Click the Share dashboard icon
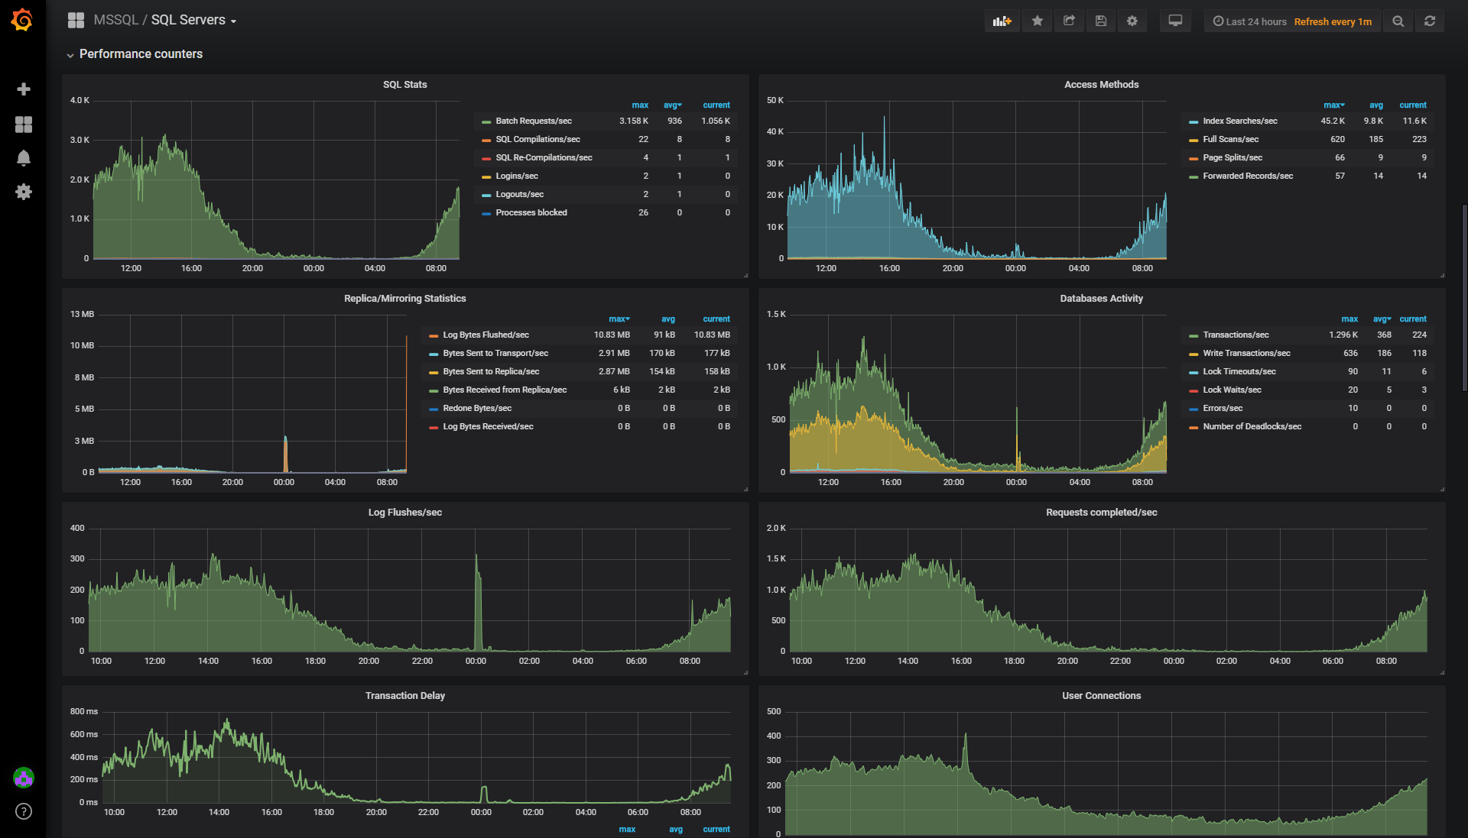The image size is (1468, 838). click(x=1069, y=21)
